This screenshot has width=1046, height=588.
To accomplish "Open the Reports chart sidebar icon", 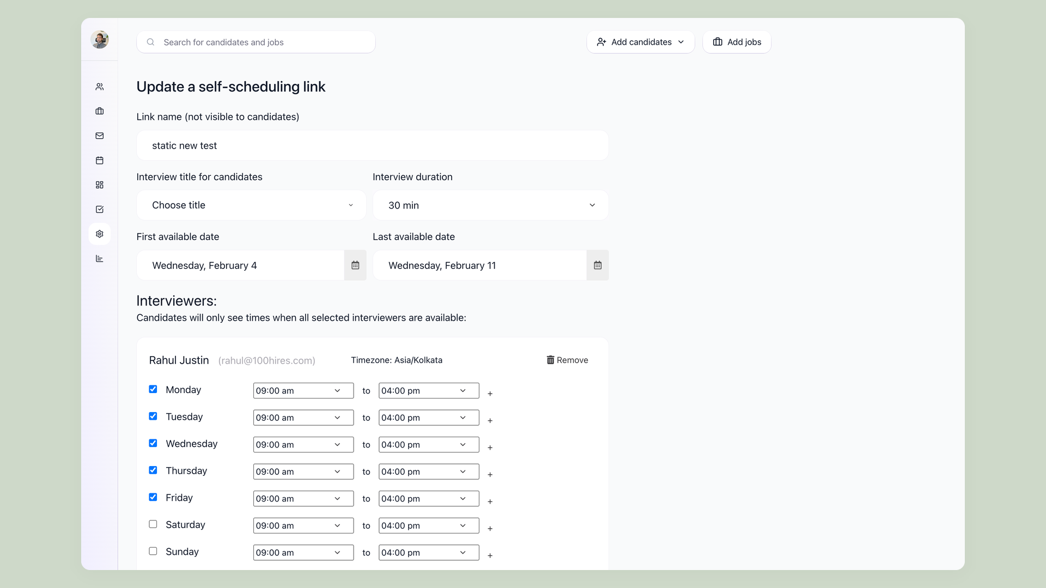I will pyautogui.click(x=100, y=259).
